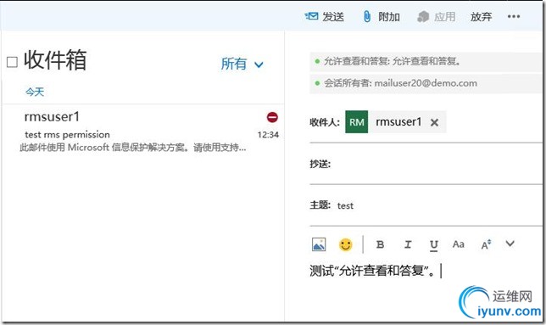The image size is (546, 325).
Task: Tick the select-all checkbox beside 收件箱
Action: [12, 62]
